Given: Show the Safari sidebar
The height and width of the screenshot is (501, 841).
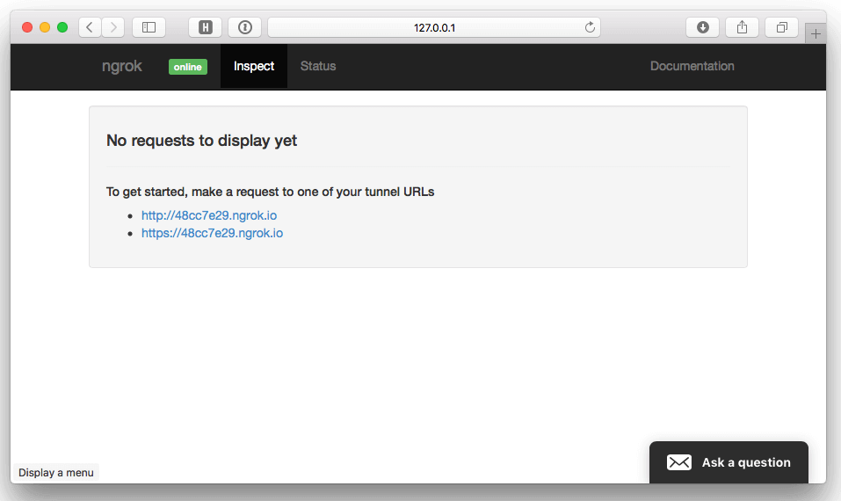Looking at the screenshot, I should pyautogui.click(x=149, y=27).
